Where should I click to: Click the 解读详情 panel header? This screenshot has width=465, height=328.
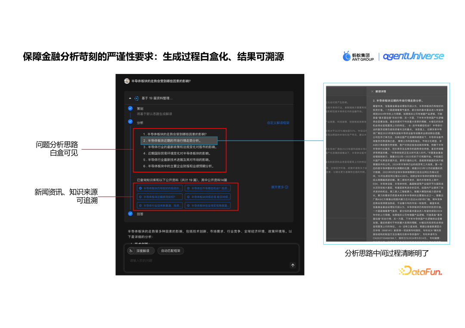coord(381,92)
